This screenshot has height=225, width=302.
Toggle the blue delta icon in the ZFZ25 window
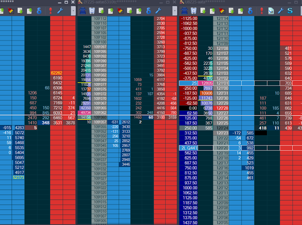tap(149, 11)
